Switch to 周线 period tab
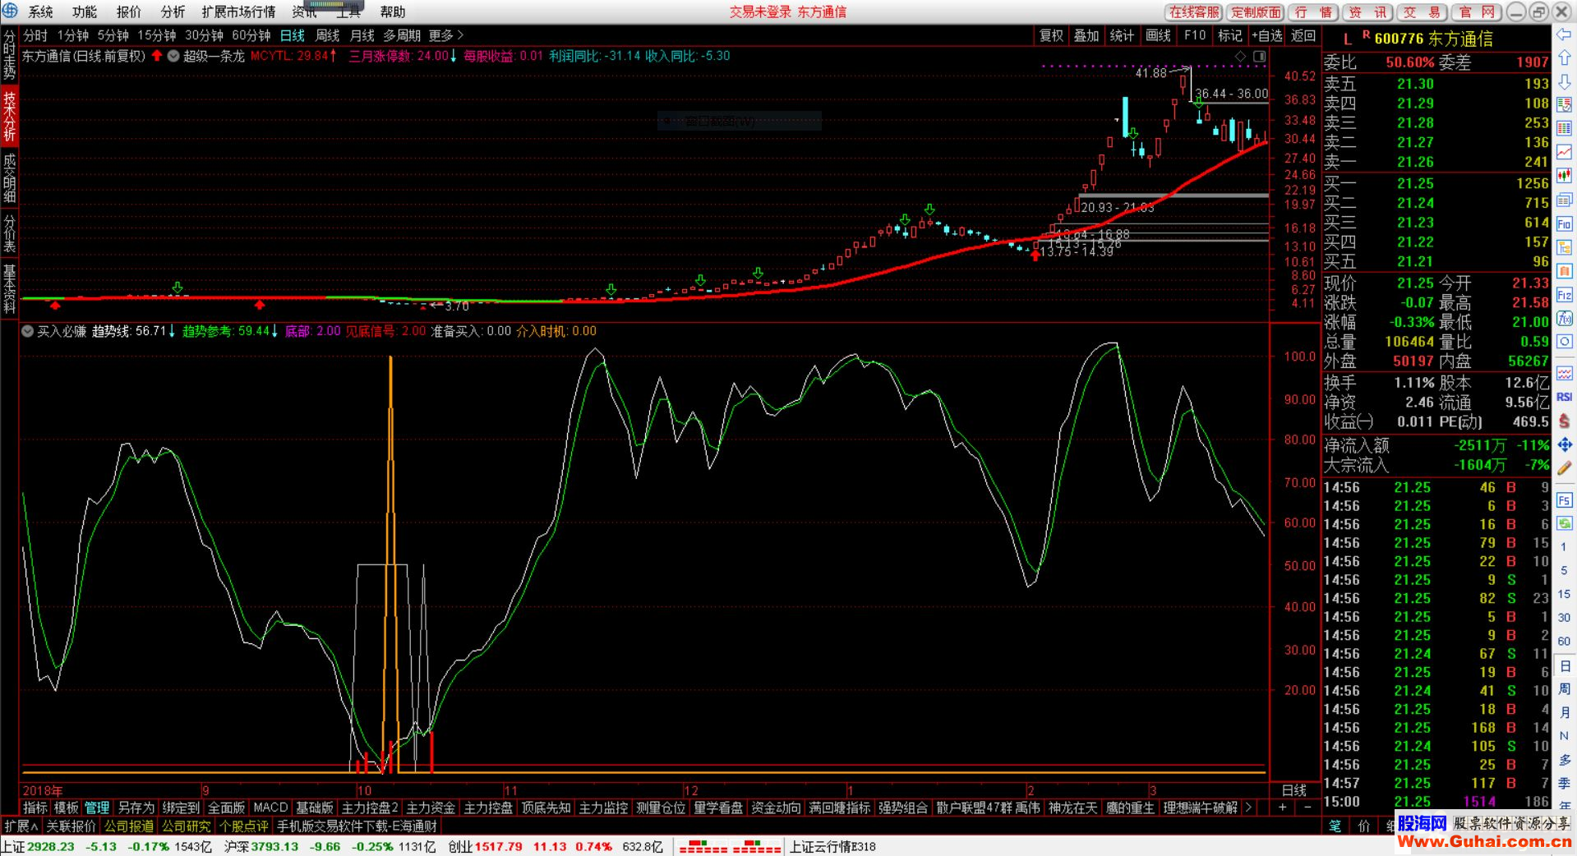The image size is (1577, 856). (x=327, y=35)
